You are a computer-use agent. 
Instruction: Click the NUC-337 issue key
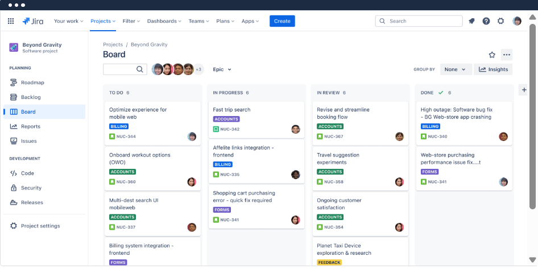(126, 227)
